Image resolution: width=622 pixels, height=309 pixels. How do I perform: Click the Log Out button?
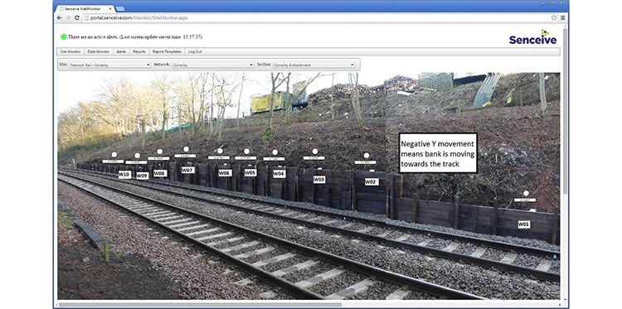(x=195, y=52)
